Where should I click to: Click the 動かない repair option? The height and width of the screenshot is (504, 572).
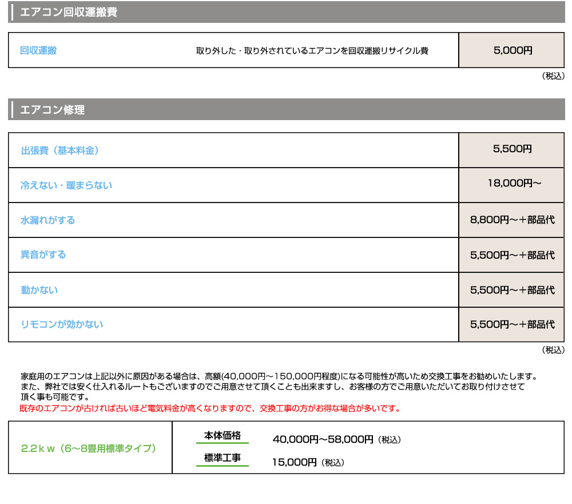(x=39, y=290)
